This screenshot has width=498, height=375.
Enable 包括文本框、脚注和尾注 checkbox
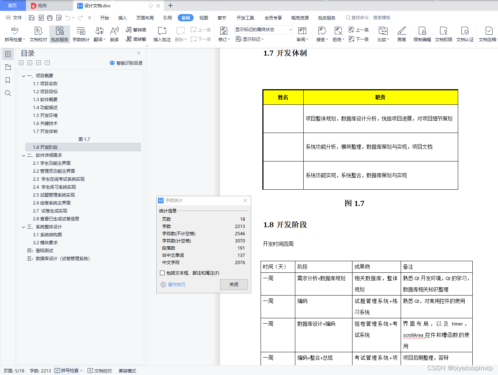[162, 273]
